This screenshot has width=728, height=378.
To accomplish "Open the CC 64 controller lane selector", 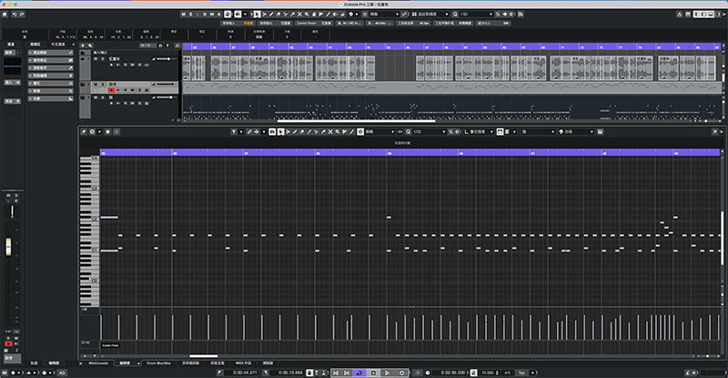I will (x=86, y=342).
